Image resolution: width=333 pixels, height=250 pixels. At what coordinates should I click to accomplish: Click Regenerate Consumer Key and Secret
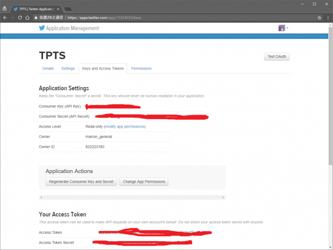coord(81,181)
